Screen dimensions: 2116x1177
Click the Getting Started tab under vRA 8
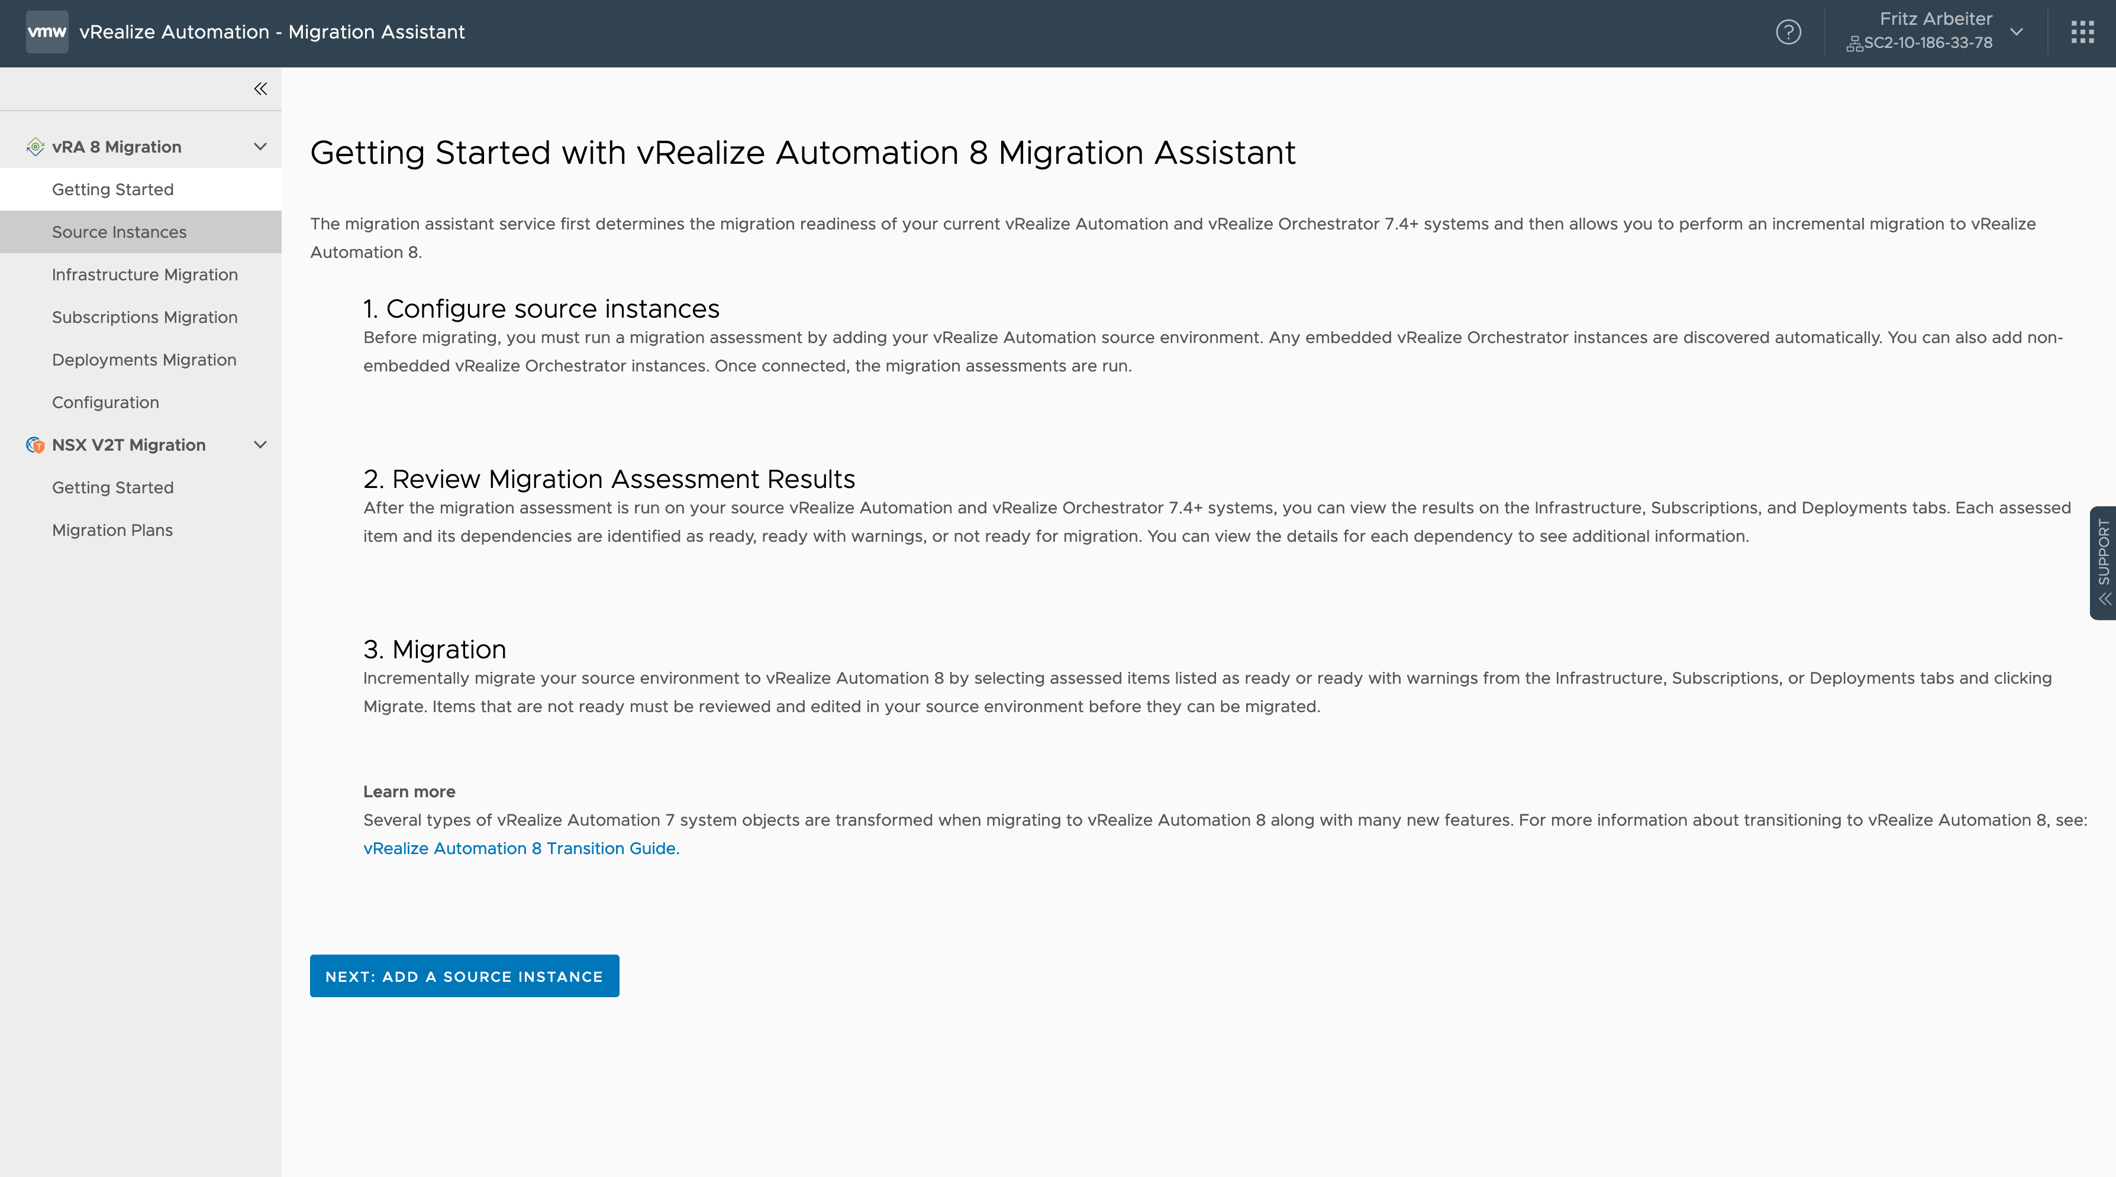tap(112, 190)
